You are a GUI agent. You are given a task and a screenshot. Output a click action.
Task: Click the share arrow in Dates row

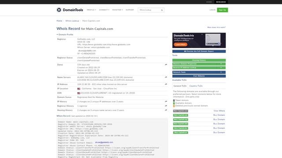(166, 65)
